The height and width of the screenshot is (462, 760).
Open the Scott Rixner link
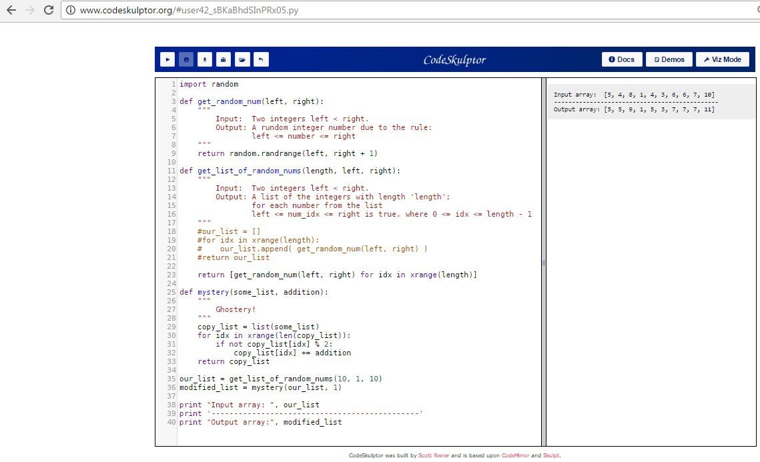point(433,455)
